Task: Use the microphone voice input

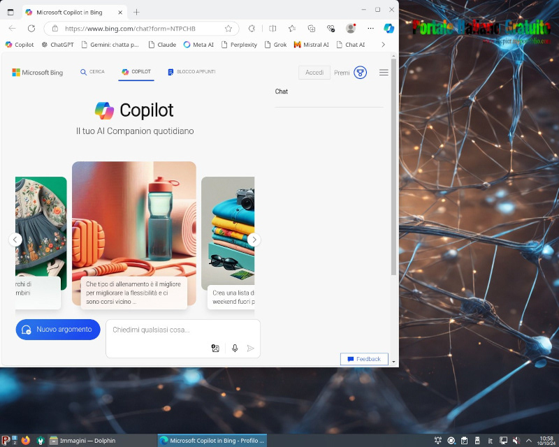Action: click(x=235, y=349)
